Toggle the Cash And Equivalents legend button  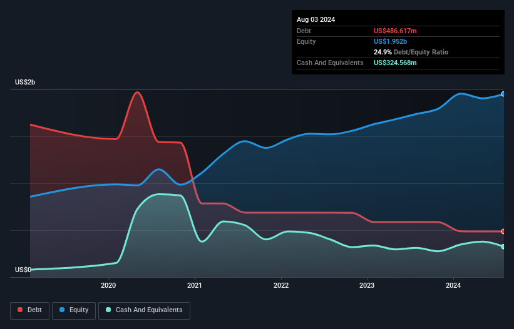point(144,310)
